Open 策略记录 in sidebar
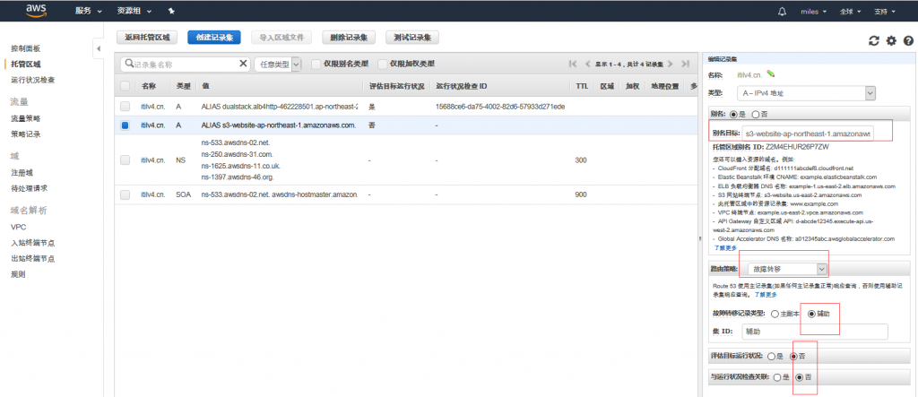The image size is (918, 397). tap(26, 134)
